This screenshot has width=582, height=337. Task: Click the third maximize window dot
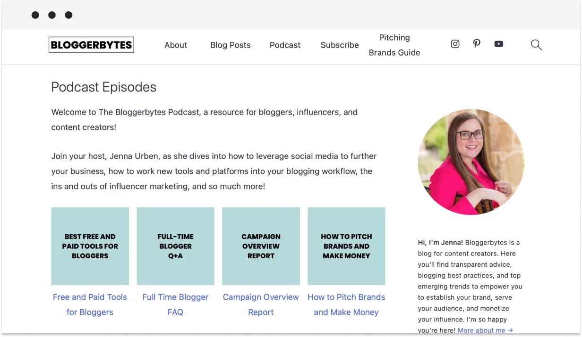68,15
